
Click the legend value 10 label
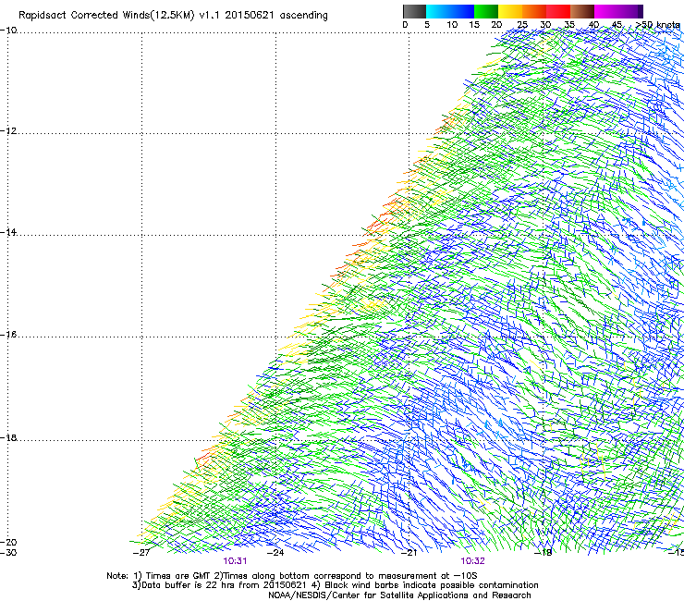452,25
